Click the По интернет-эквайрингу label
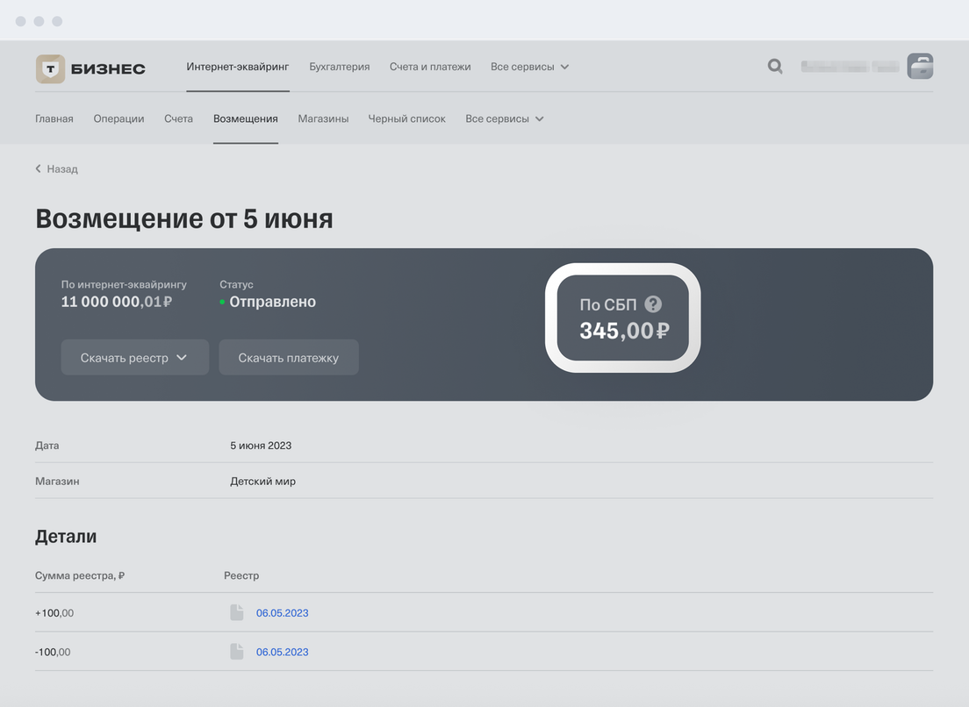This screenshot has width=969, height=707. click(x=124, y=284)
